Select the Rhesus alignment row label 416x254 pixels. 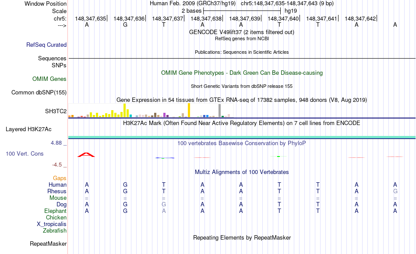[x=57, y=191]
